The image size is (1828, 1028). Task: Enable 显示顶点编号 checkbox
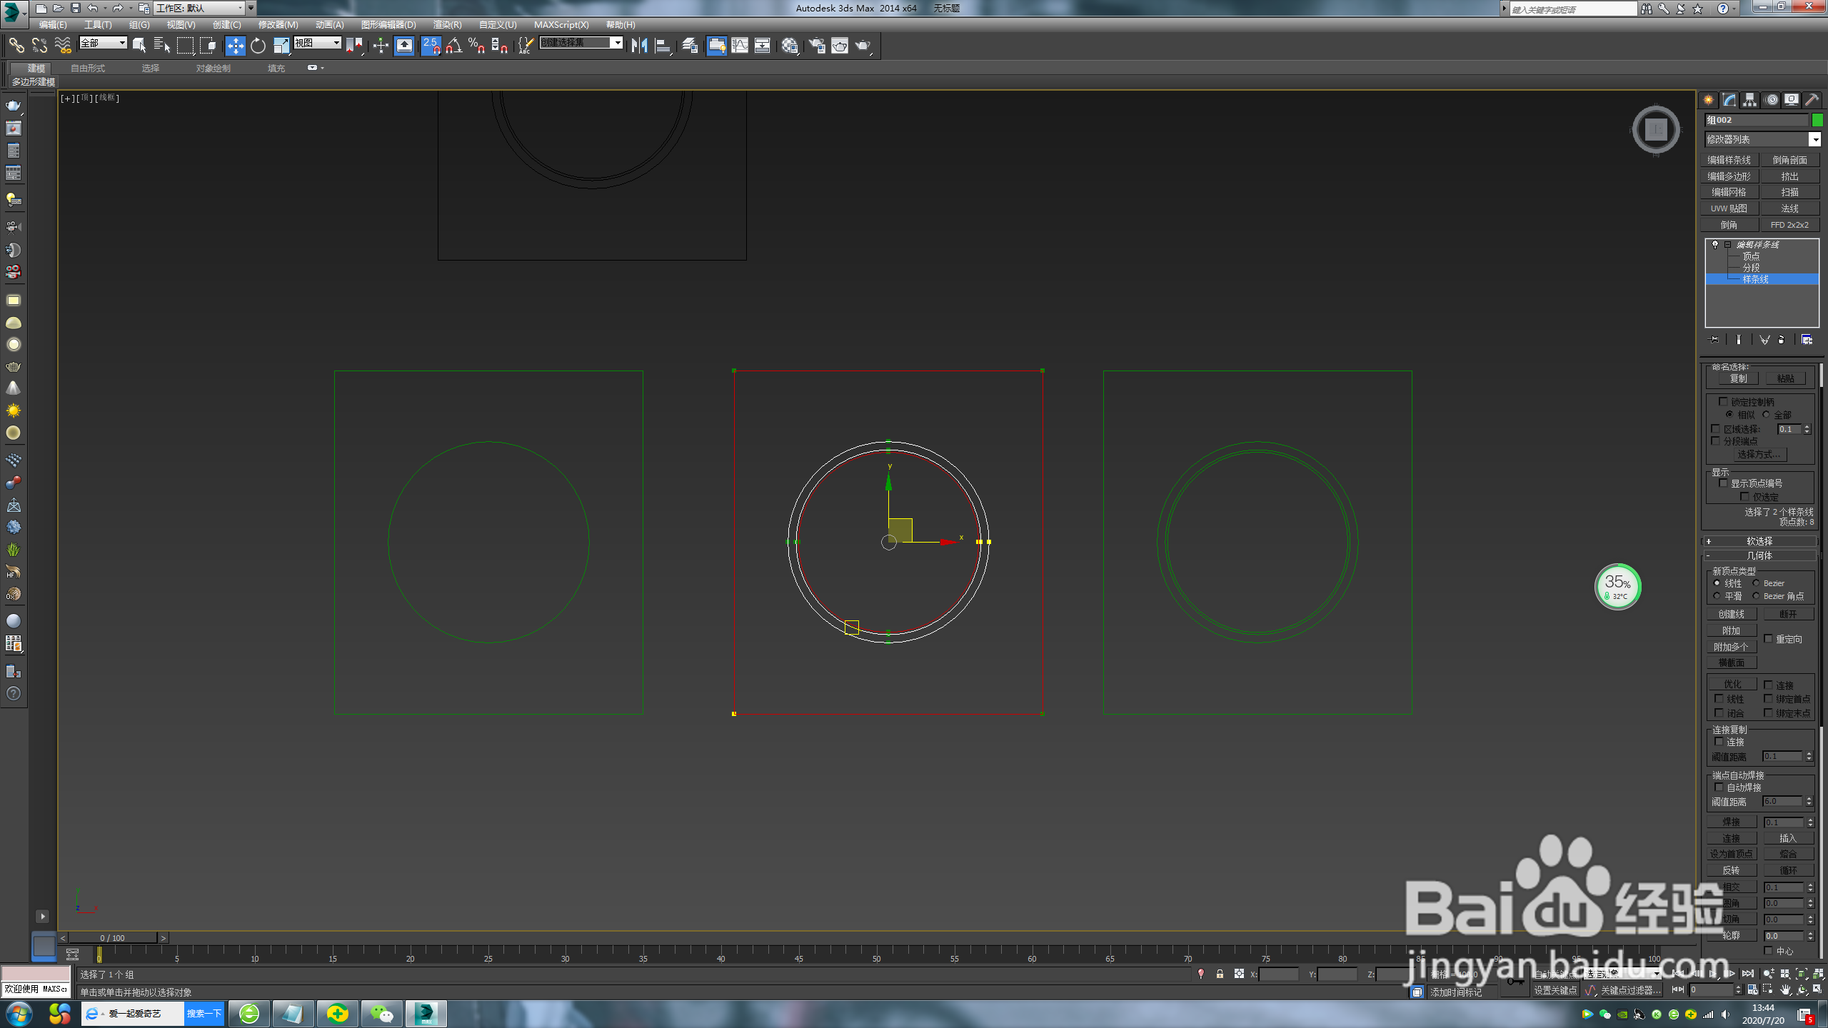(1723, 483)
